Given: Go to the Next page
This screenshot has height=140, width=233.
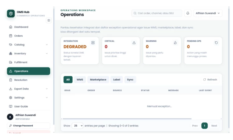Looking at the screenshot, I should point(214,126).
